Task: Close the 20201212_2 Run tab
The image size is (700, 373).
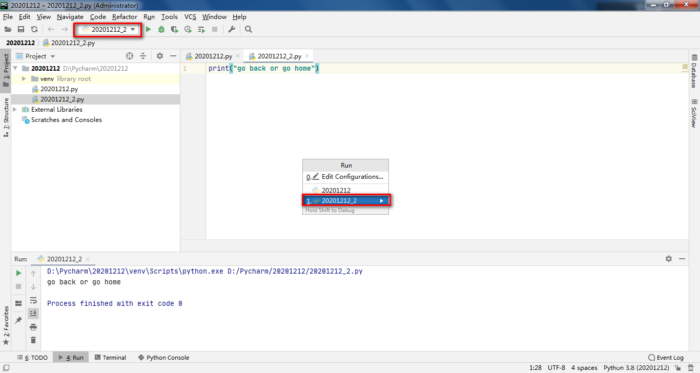Action: click(88, 259)
